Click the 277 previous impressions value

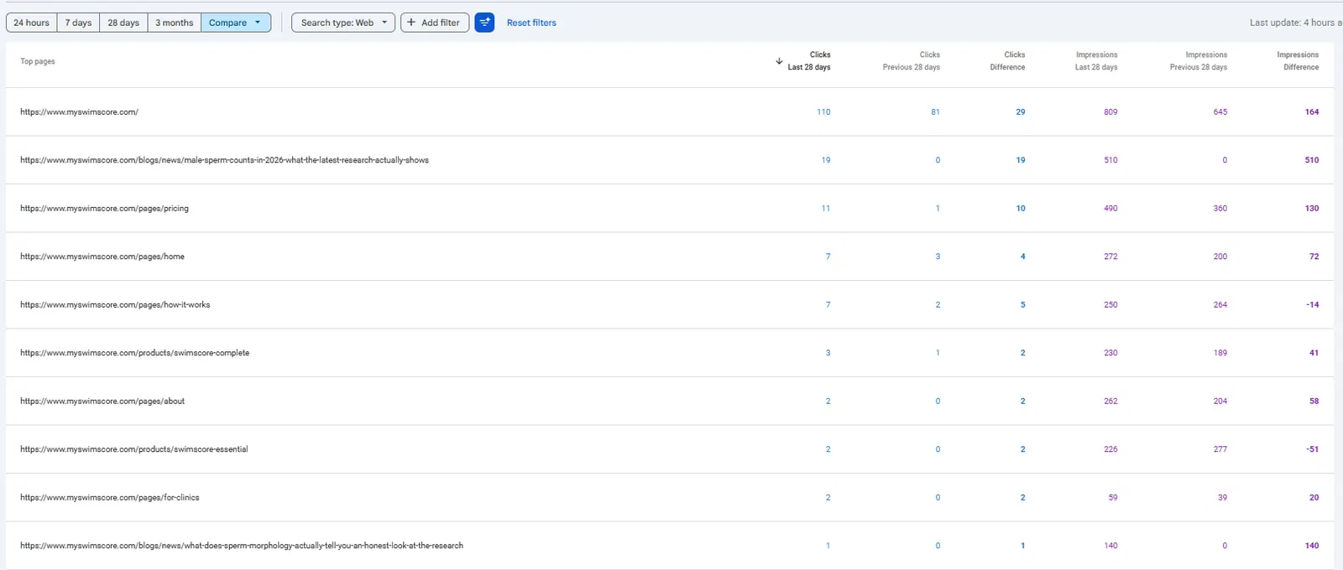point(1220,449)
